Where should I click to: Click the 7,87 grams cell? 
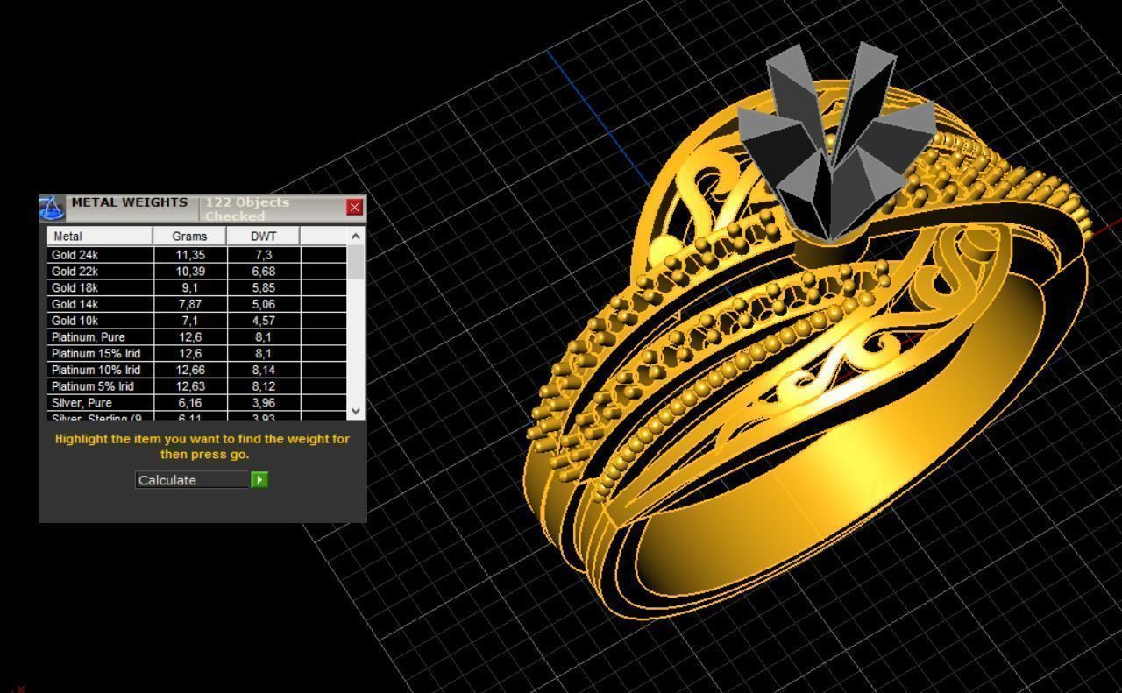[x=190, y=304]
